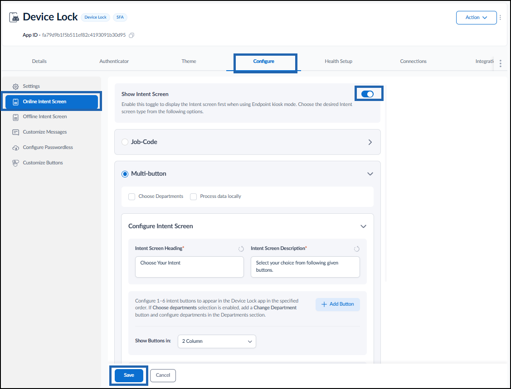Click the Device Lock android app icon
This screenshot has width=511, height=389.
click(x=14, y=17)
